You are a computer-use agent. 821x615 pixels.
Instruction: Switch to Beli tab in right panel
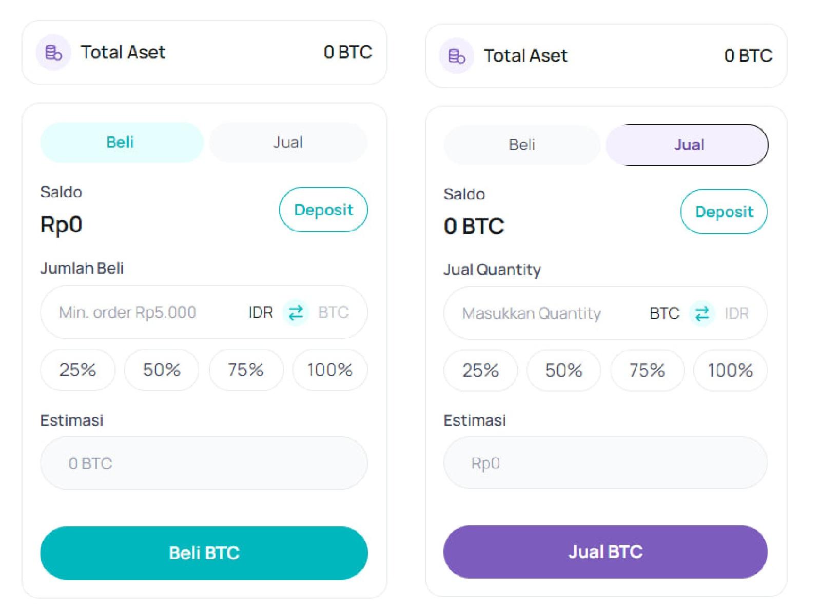(x=522, y=145)
